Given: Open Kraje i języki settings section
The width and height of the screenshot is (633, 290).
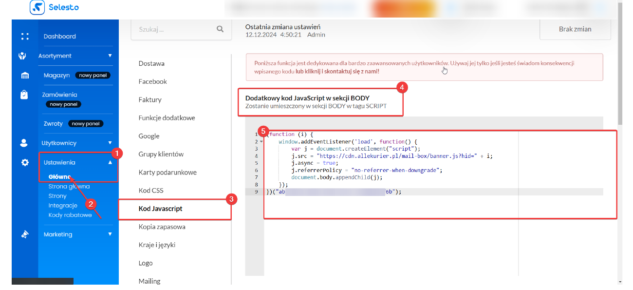Looking at the screenshot, I should (157, 245).
